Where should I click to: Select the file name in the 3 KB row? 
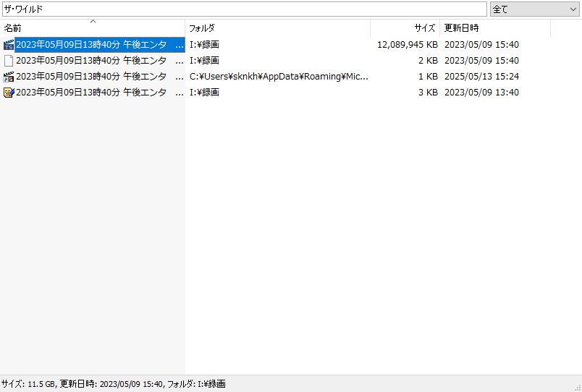point(100,93)
